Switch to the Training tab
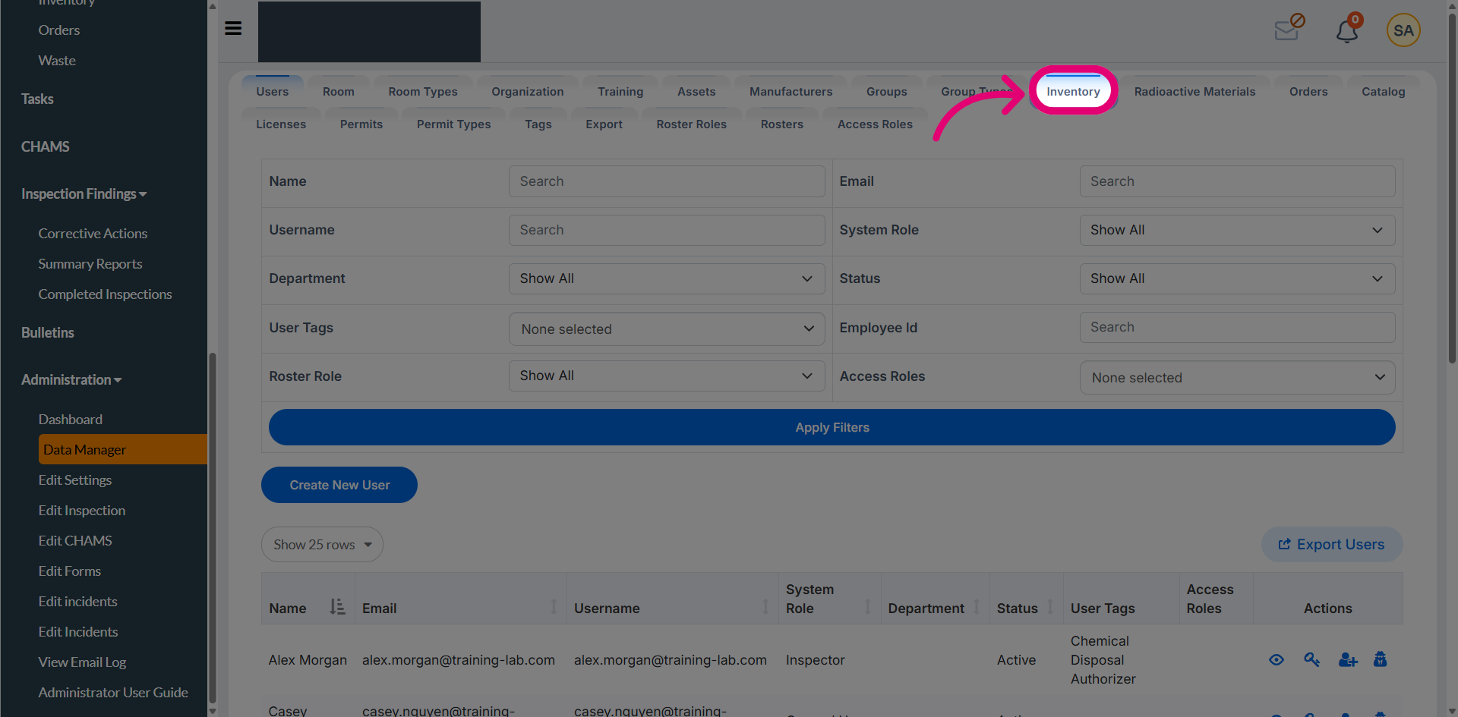The image size is (1458, 717). 620,91
